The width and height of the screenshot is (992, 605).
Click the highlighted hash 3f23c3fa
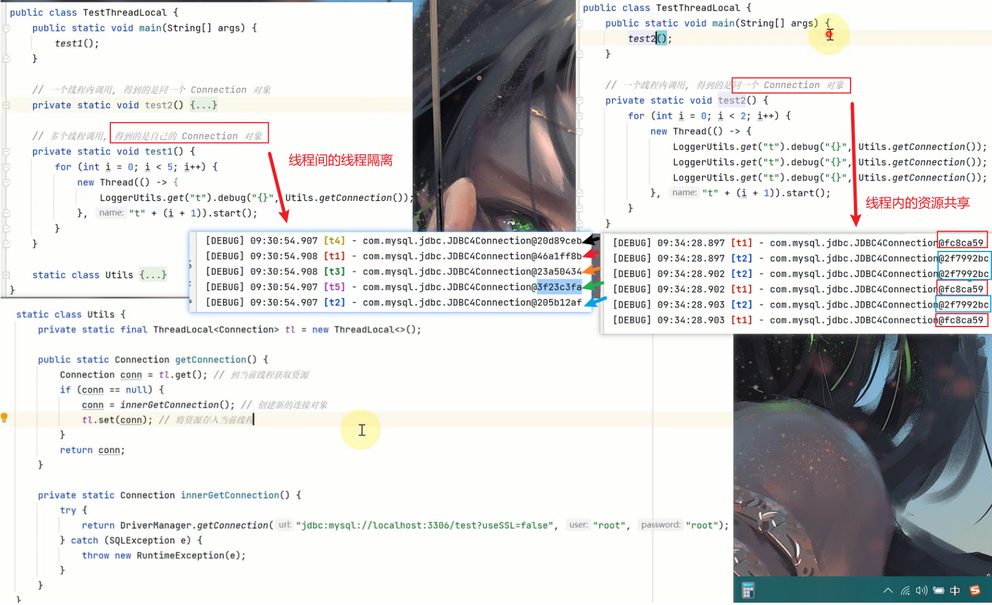pos(559,287)
